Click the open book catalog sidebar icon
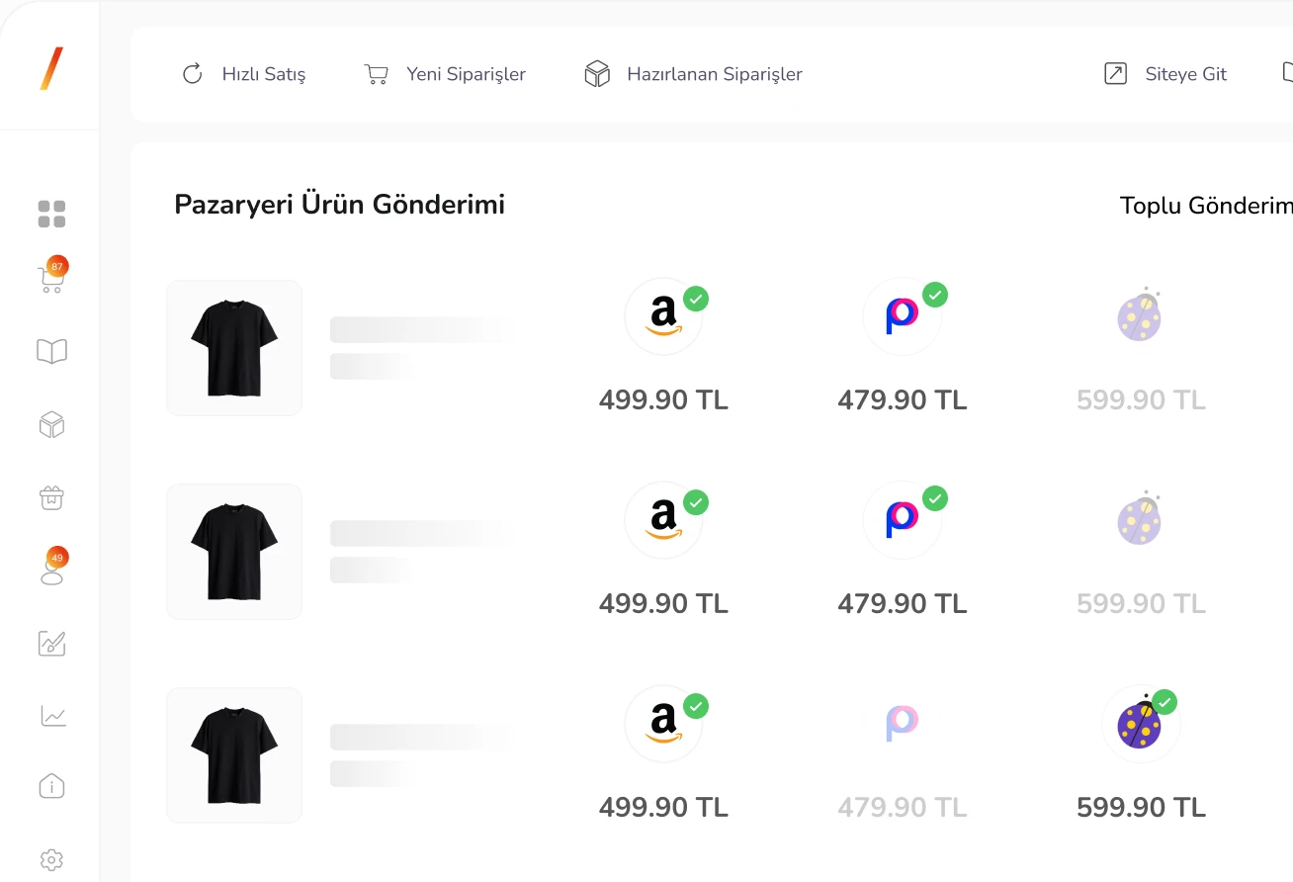The width and height of the screenshot is (1293, 882). point(51,351)
